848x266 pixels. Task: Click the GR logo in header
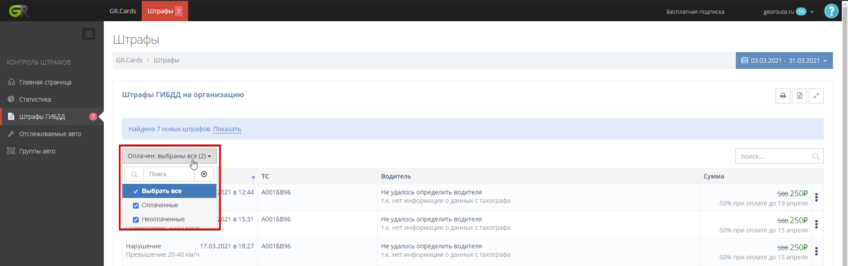coord(19,11)
